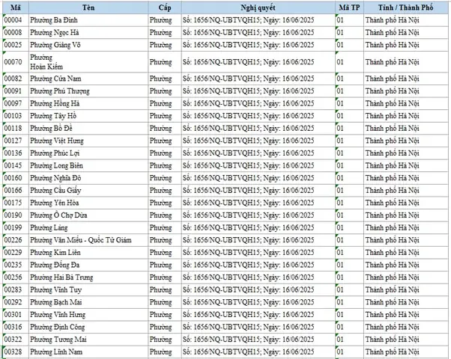The height and width of the screenshot is (359, 451).
Task: Click the 'Phường Đống Đa' cell
Action: [88, 265]
